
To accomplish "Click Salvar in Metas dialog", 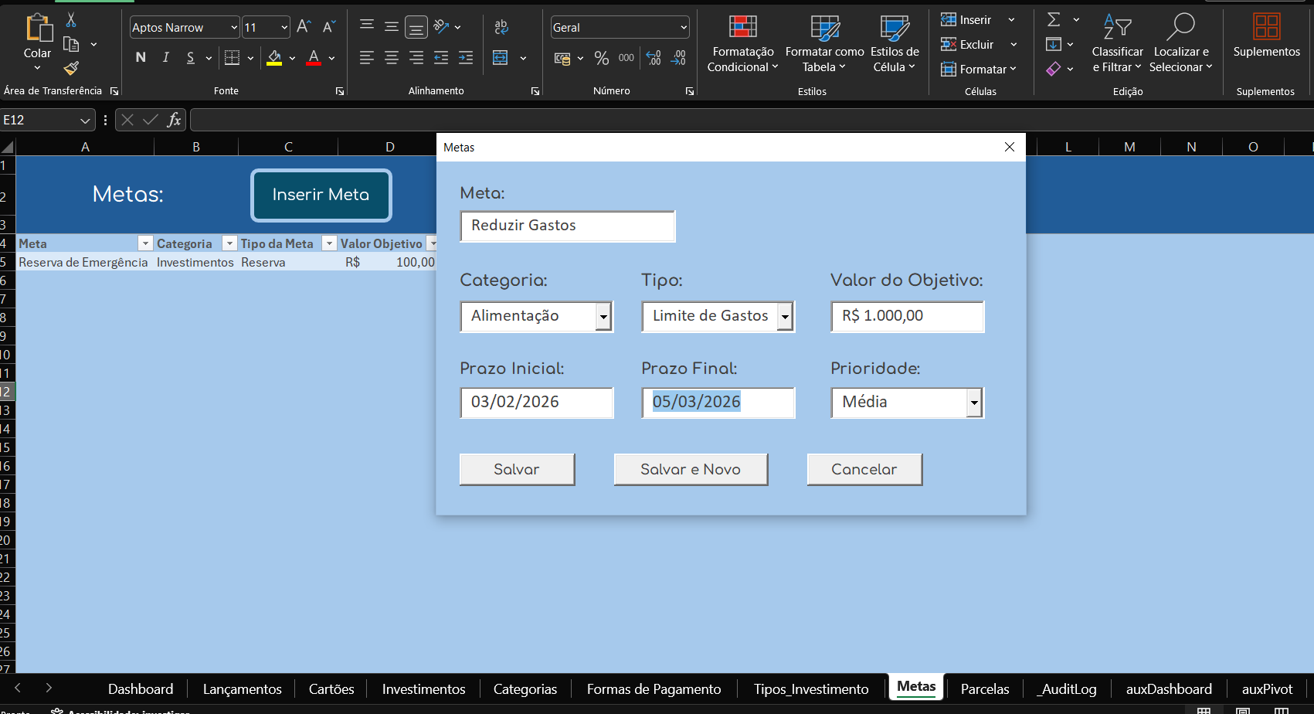I will click(517, 469).
